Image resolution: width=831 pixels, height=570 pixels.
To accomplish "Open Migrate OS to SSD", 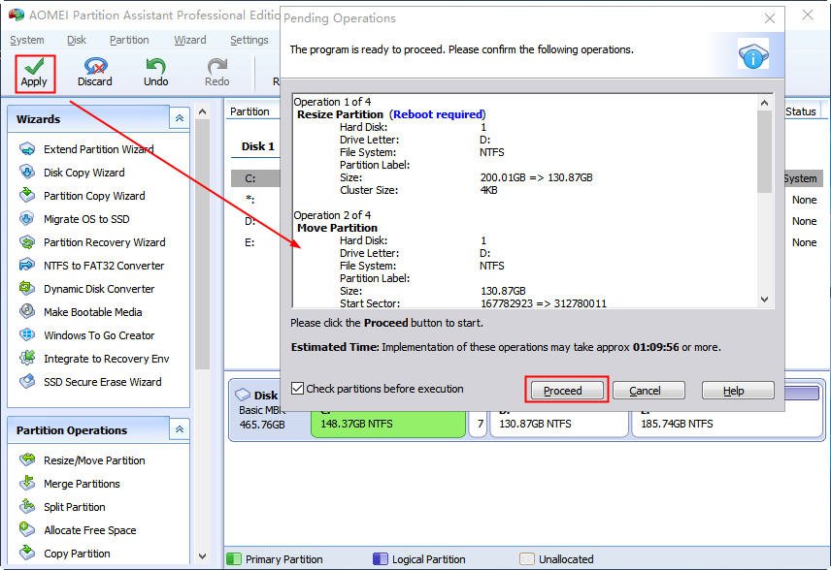I will click(74, 219).
